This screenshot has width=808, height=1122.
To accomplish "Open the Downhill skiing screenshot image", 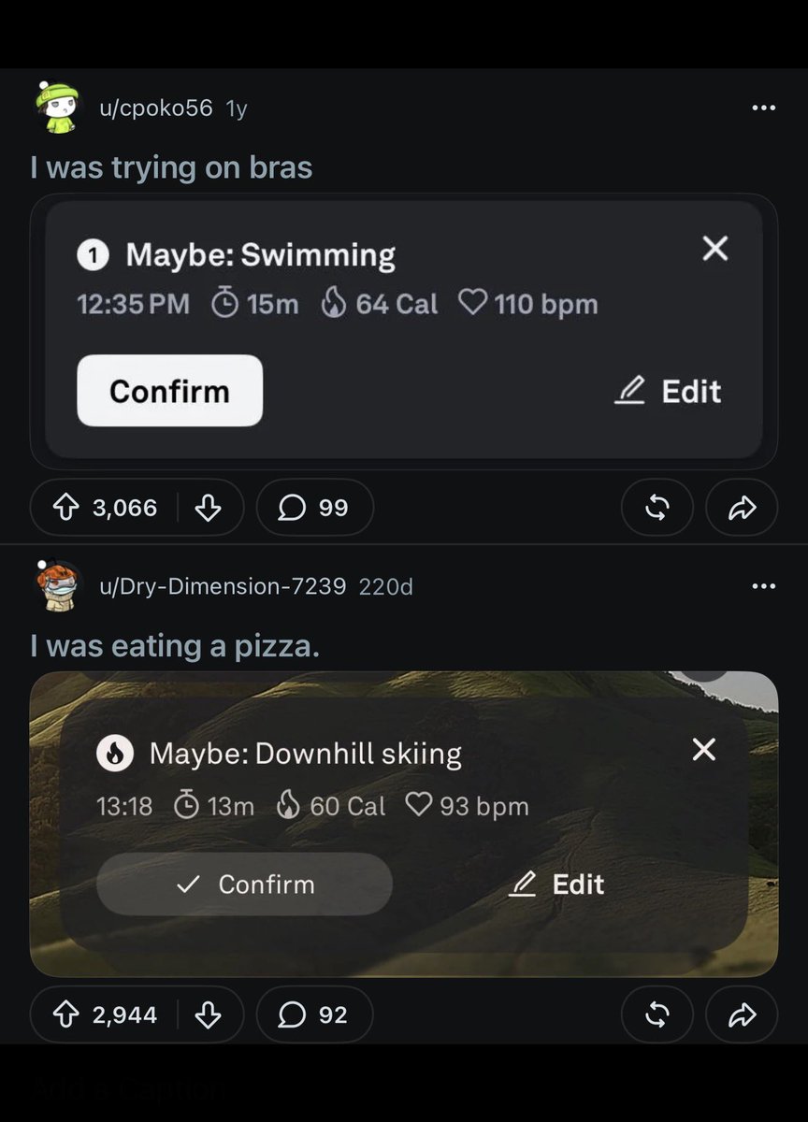I will click(404, 824).
